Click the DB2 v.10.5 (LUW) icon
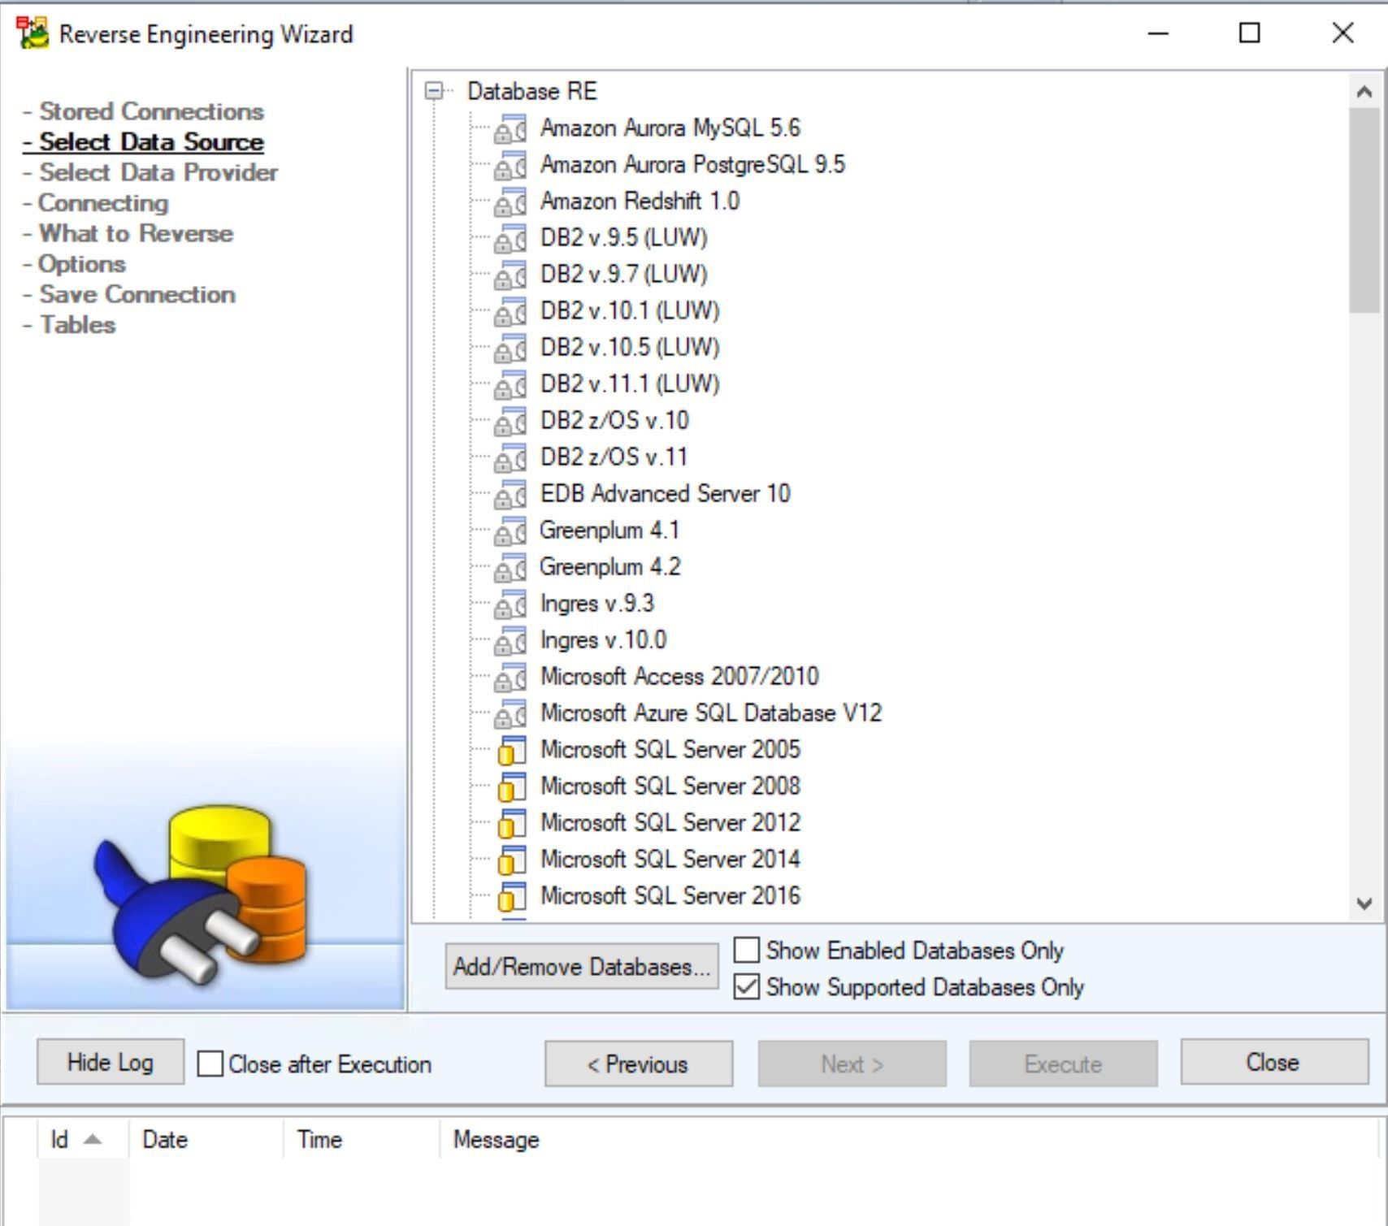This screenshot has width=1388, height=1226. click(x=510, y=348)
